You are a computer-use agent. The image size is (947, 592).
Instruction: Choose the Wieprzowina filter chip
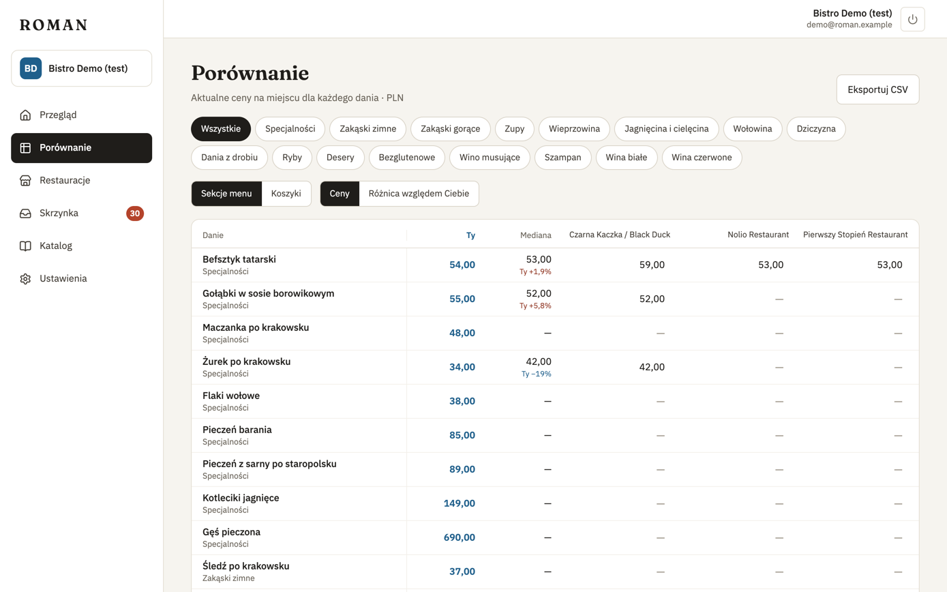tap(574, 129)
